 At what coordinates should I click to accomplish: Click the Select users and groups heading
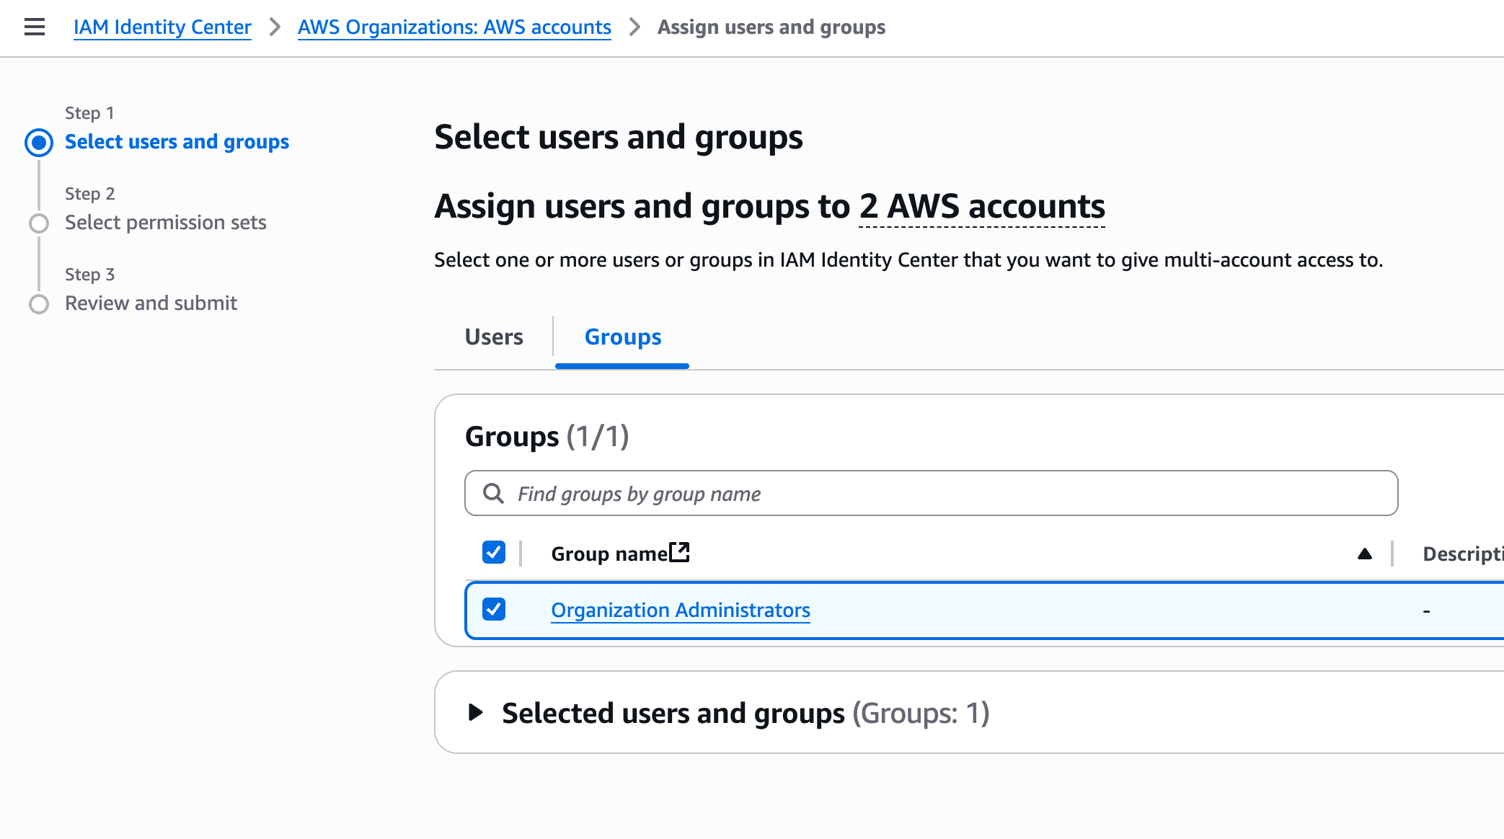click(x=618, y=138)
